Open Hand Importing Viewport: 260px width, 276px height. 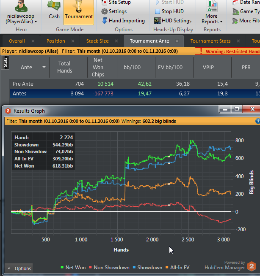(123, 21)
